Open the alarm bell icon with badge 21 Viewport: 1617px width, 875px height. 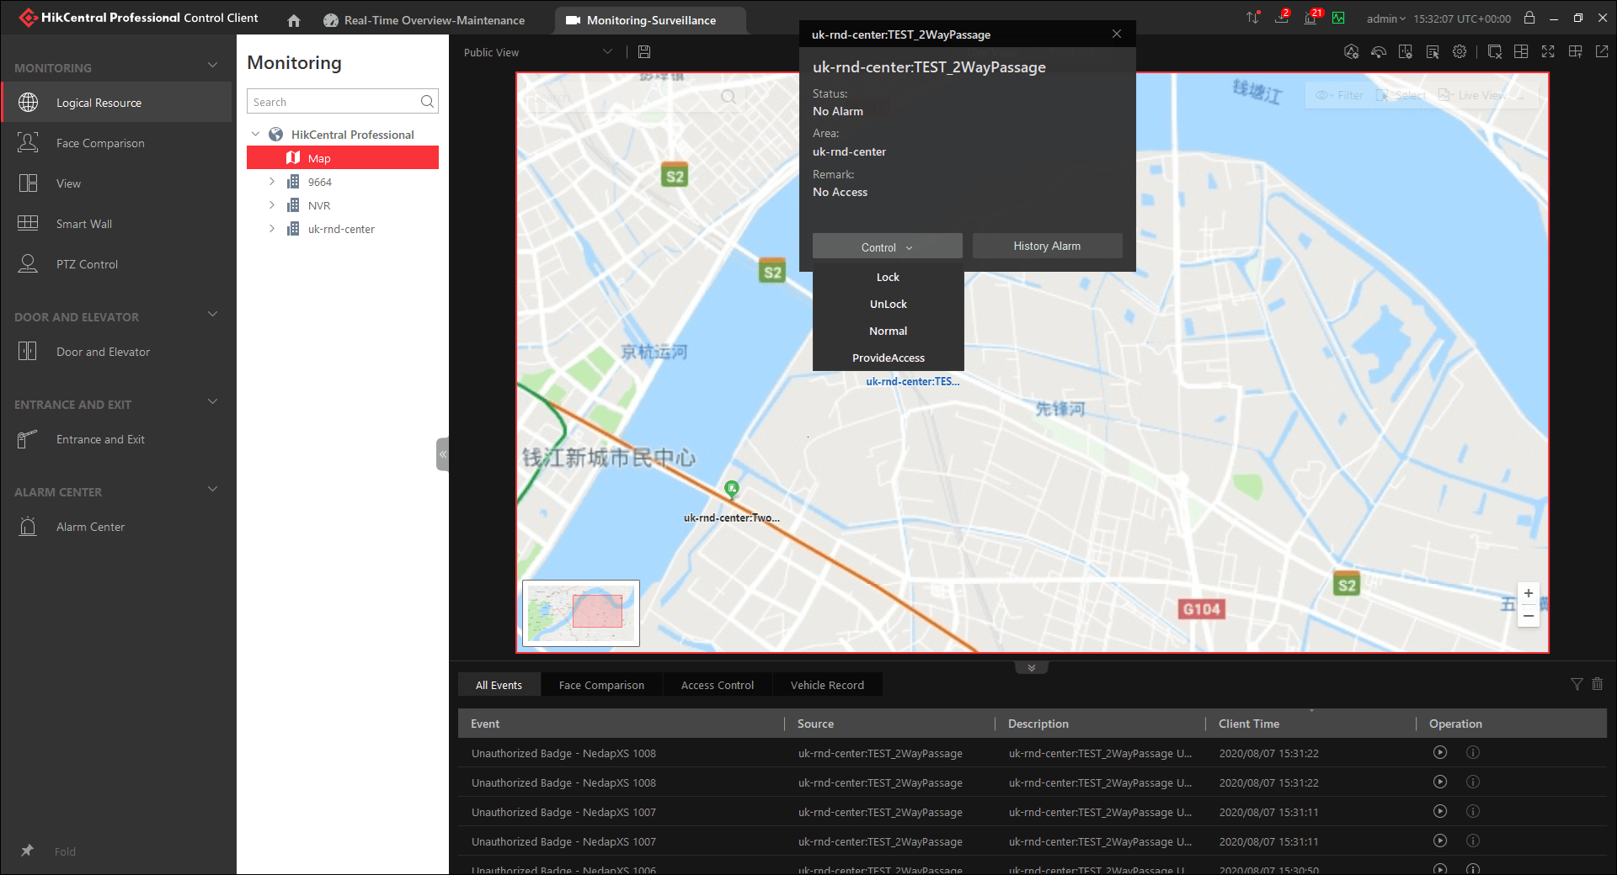(x=1311, y=17)
